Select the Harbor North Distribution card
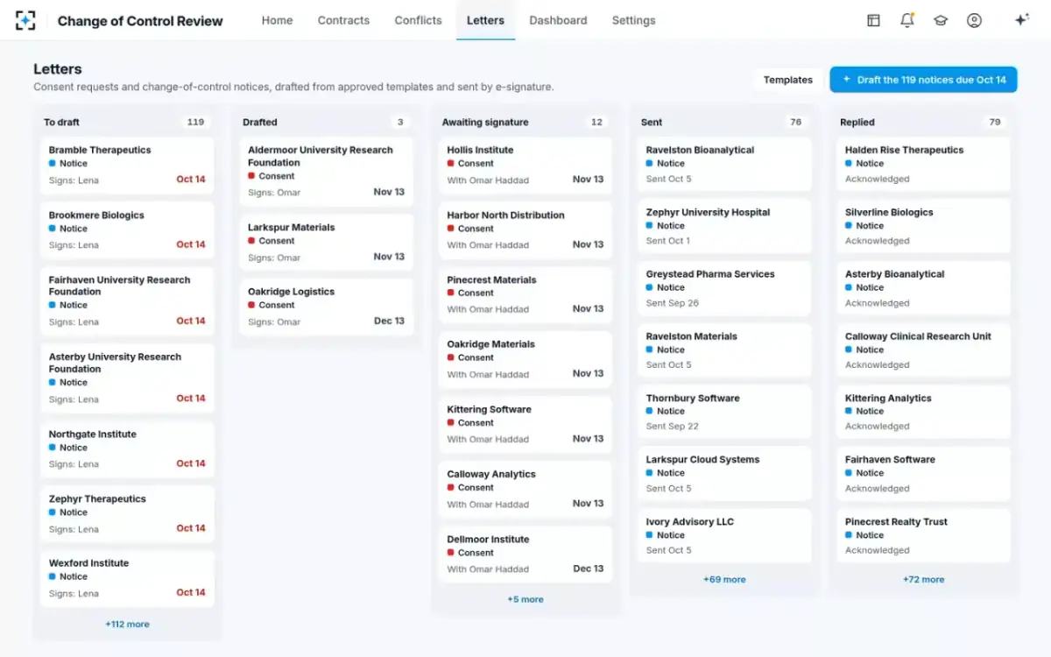 [x=525, y=230]
